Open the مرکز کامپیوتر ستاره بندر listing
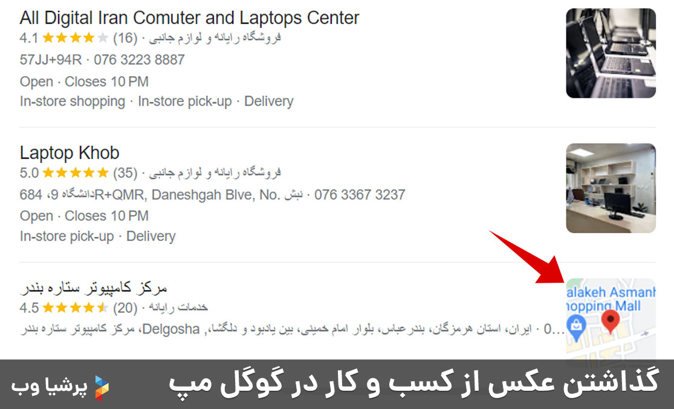 point(94,288)
